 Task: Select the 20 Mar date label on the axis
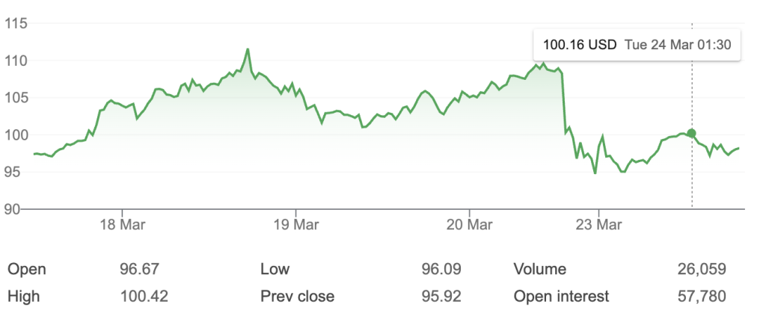click(469, 224)
